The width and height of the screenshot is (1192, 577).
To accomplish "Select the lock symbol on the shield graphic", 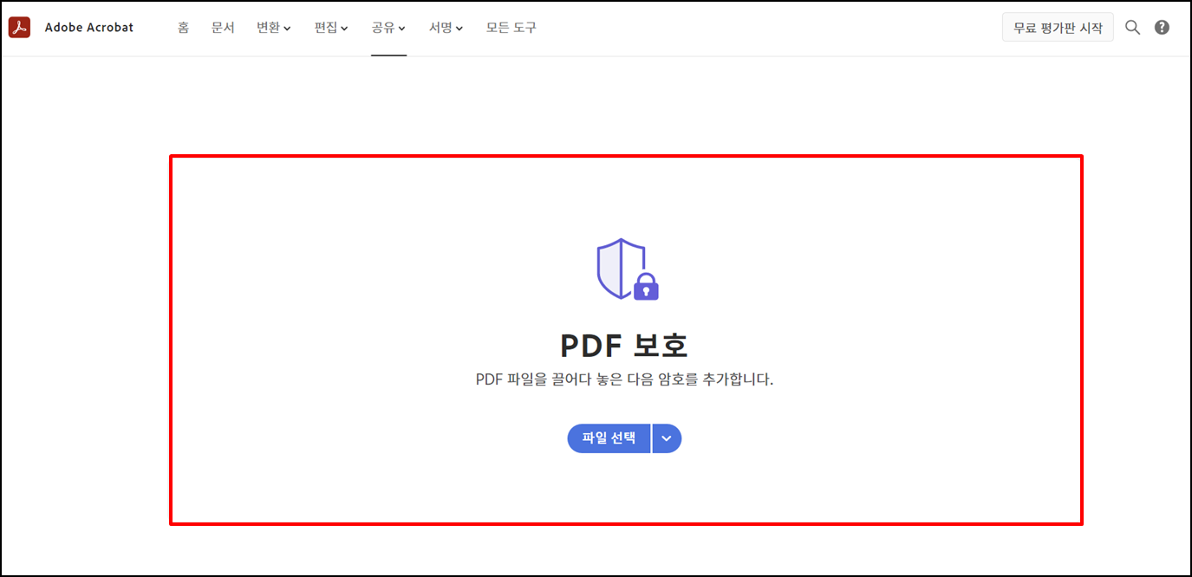I will (x=647, y=286).
